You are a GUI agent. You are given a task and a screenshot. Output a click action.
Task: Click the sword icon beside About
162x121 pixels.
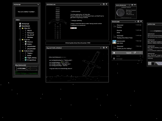26,30
